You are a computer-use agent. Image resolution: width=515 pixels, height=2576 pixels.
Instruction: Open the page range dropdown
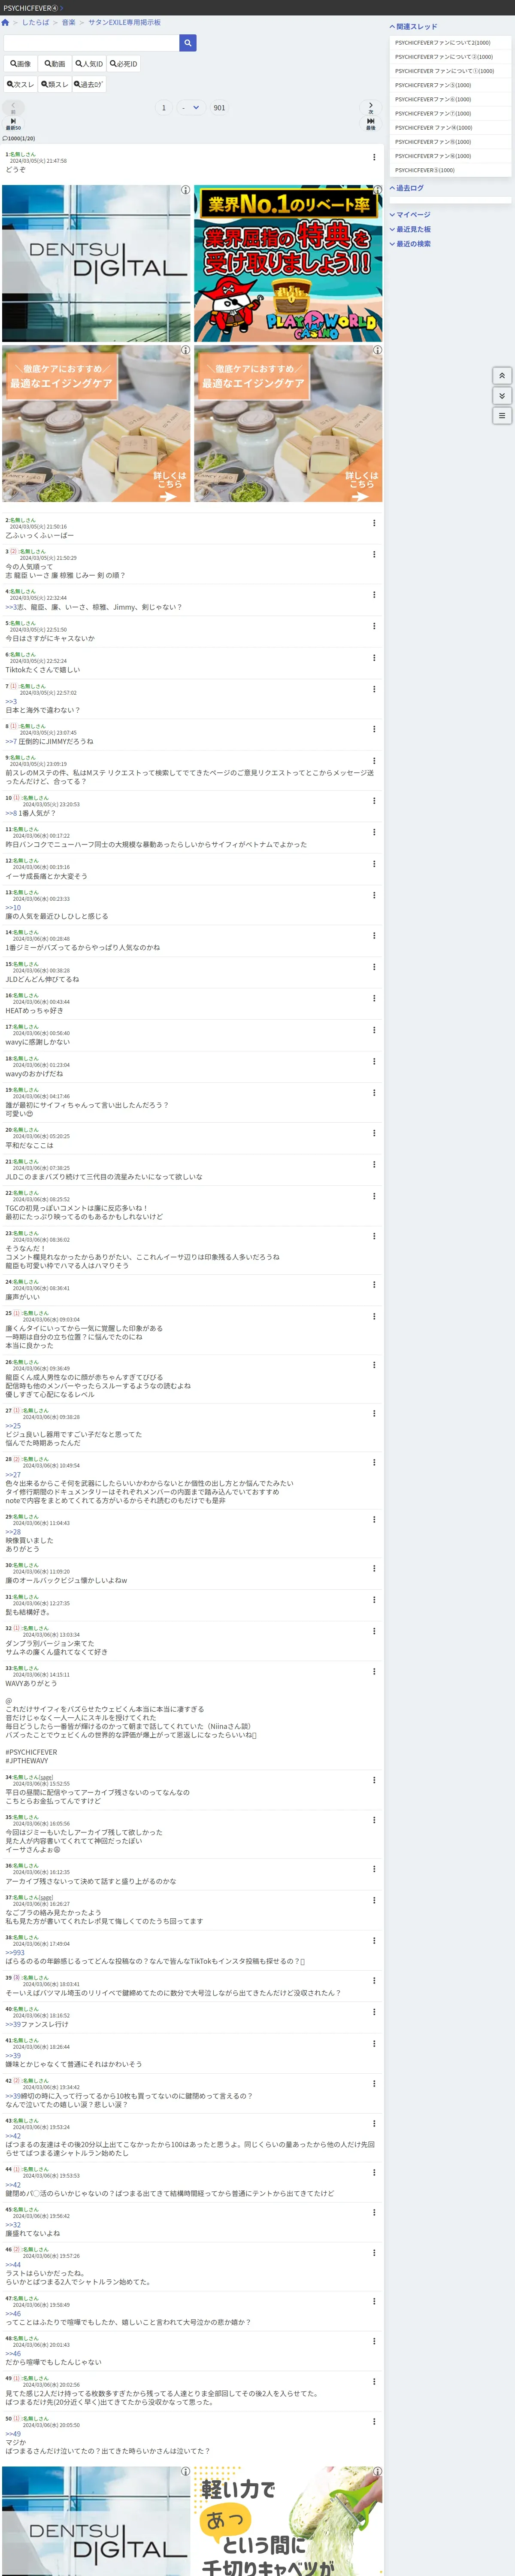pos(190,108)
